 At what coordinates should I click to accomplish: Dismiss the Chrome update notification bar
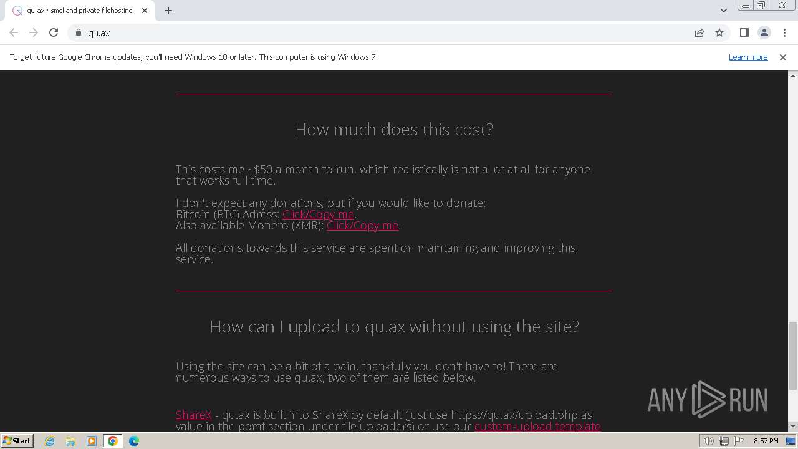click(783, 57)
